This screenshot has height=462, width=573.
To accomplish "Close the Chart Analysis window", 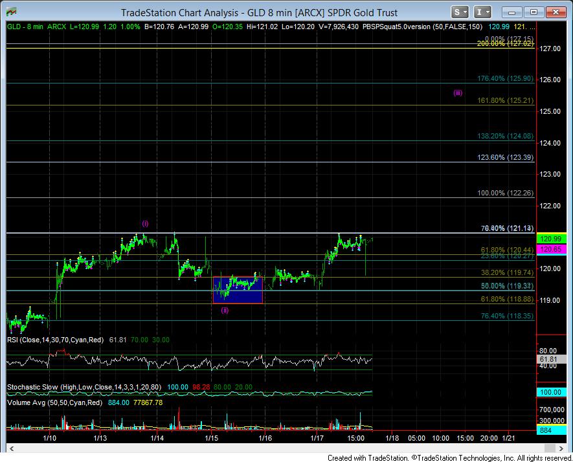I will 556,12.
